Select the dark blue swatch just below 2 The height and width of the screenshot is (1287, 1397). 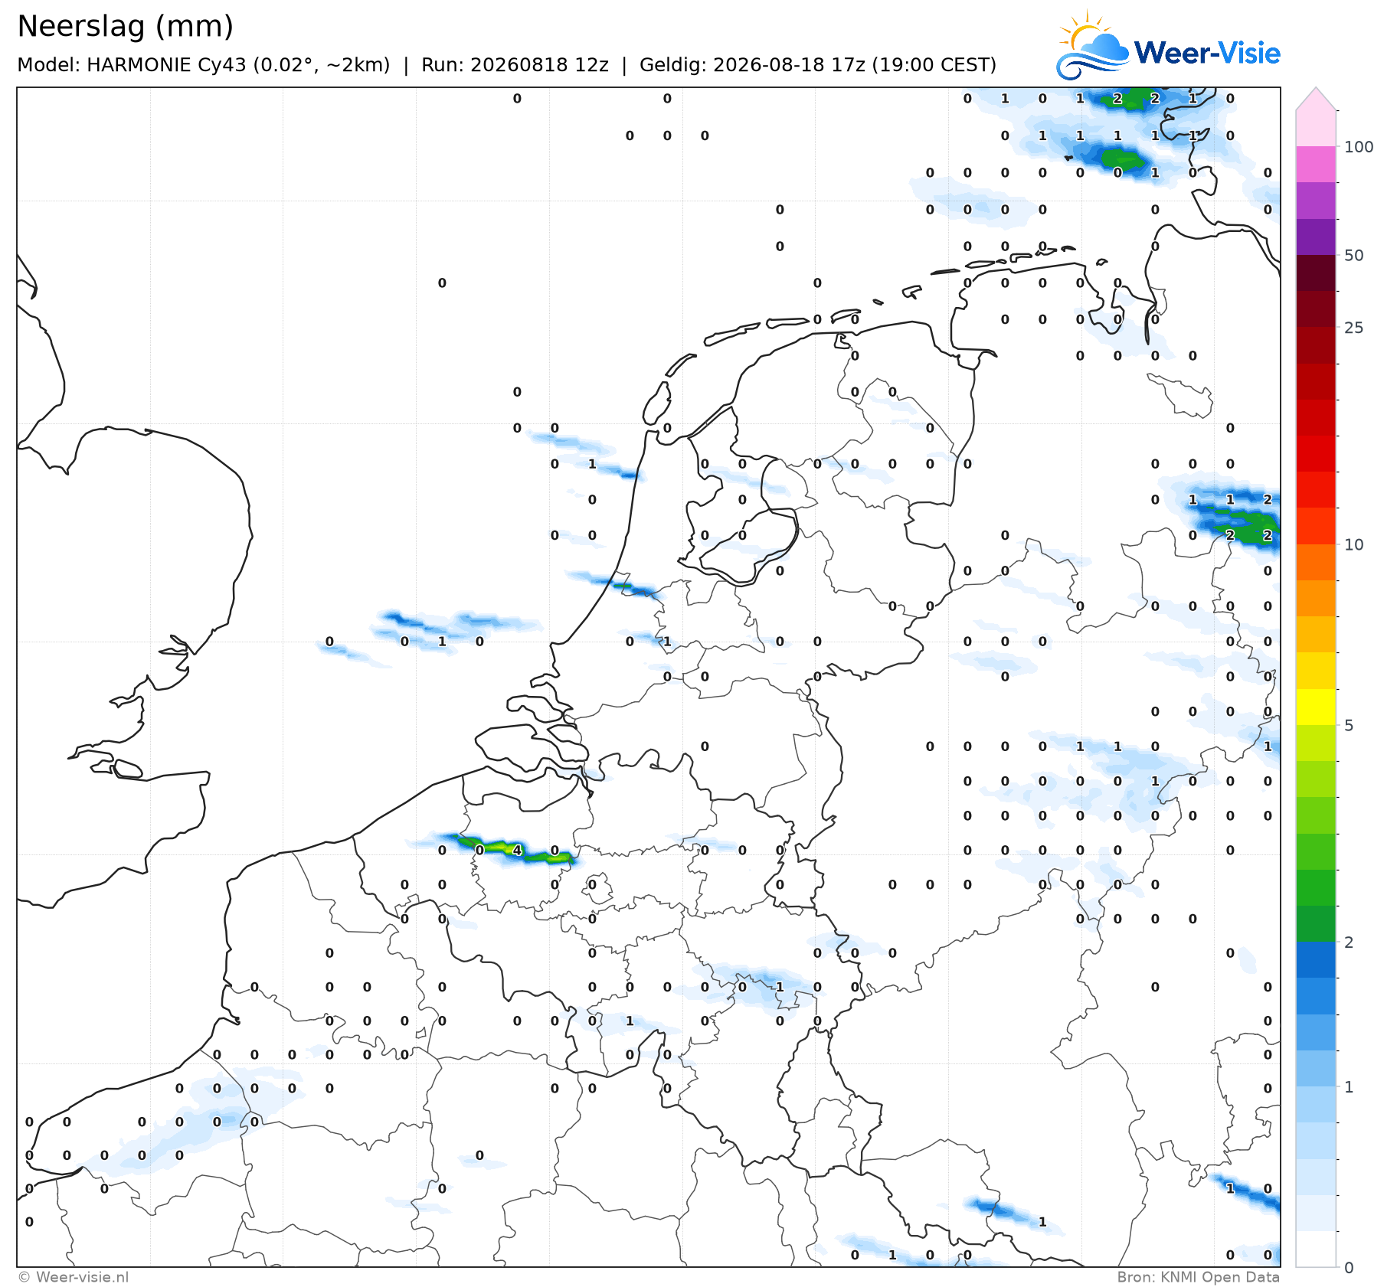1316,960
